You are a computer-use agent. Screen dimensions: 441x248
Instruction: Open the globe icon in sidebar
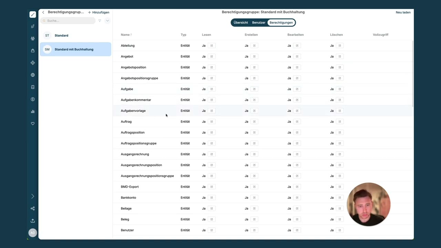(33, 75)
